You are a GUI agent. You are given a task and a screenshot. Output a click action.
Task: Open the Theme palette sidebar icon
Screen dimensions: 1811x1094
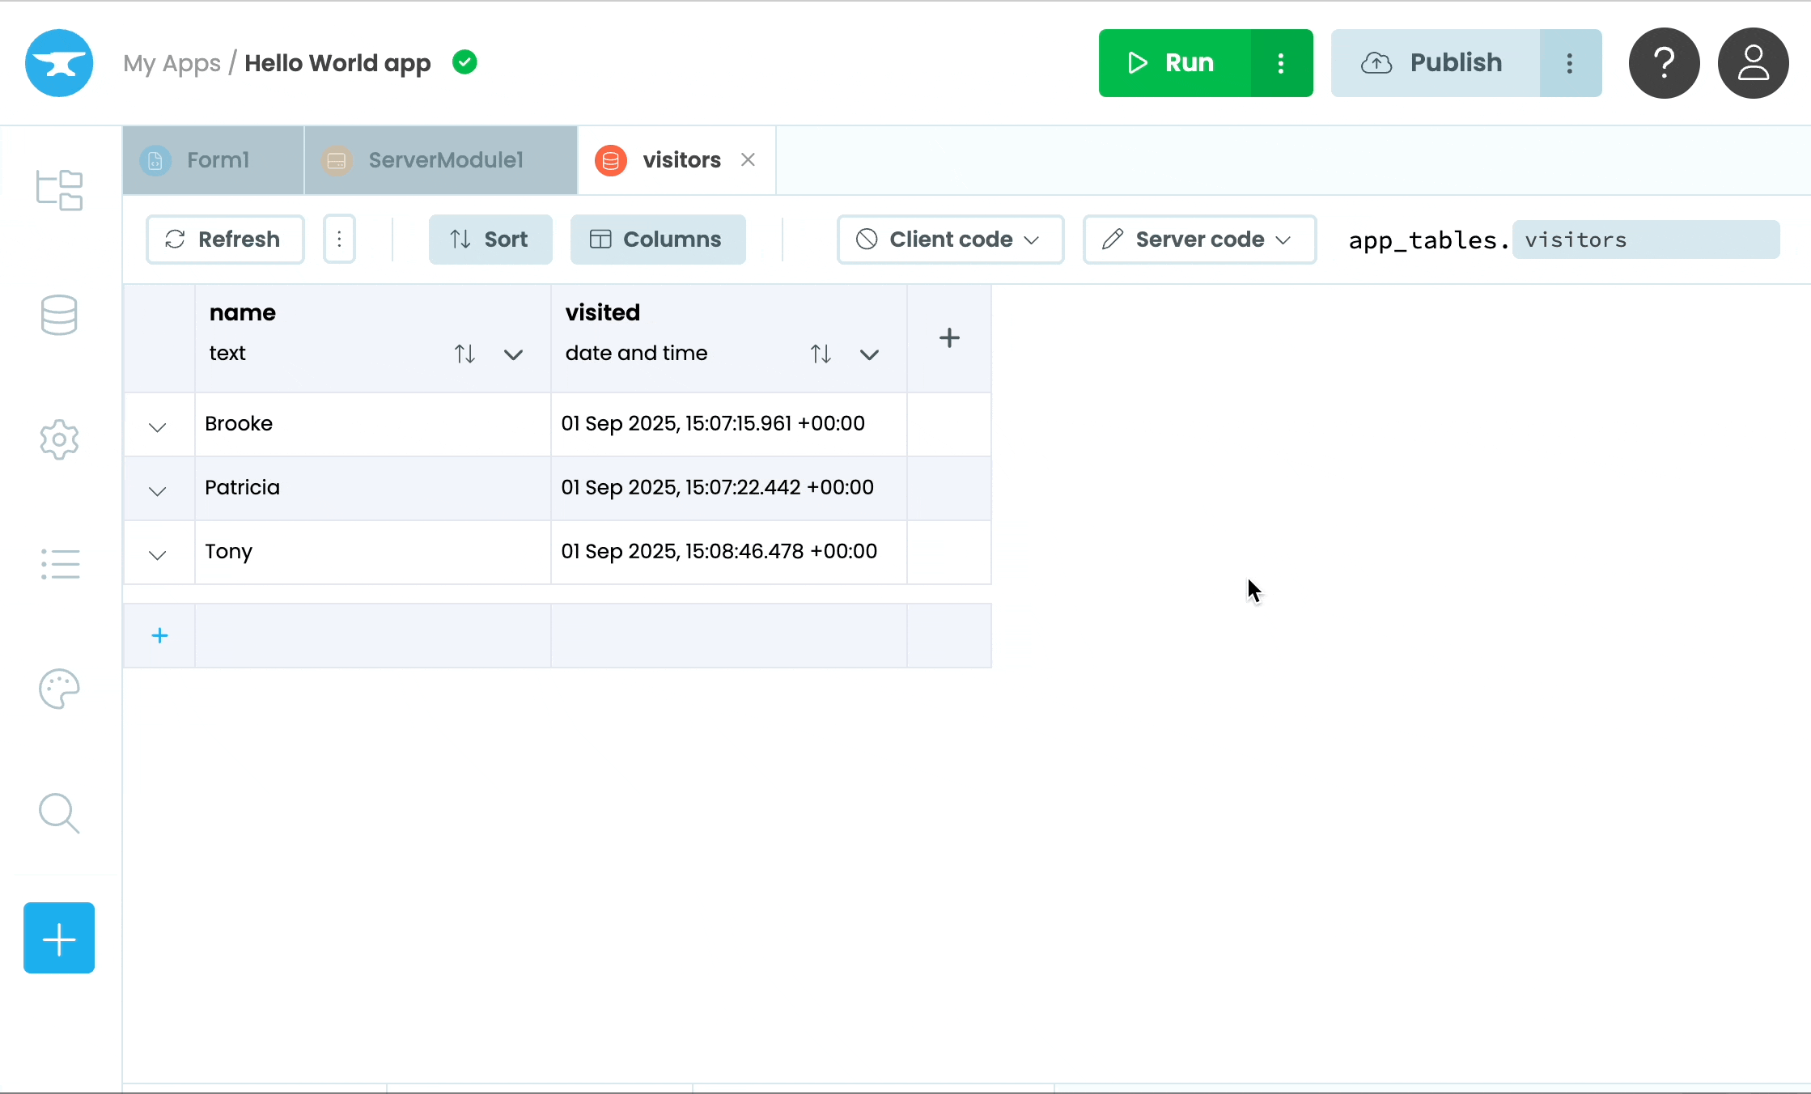click(59, 689)
